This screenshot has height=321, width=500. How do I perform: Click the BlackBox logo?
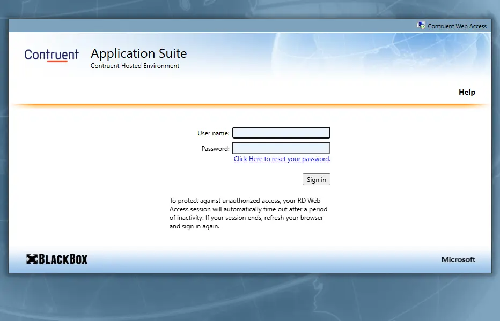pos(57,259)
